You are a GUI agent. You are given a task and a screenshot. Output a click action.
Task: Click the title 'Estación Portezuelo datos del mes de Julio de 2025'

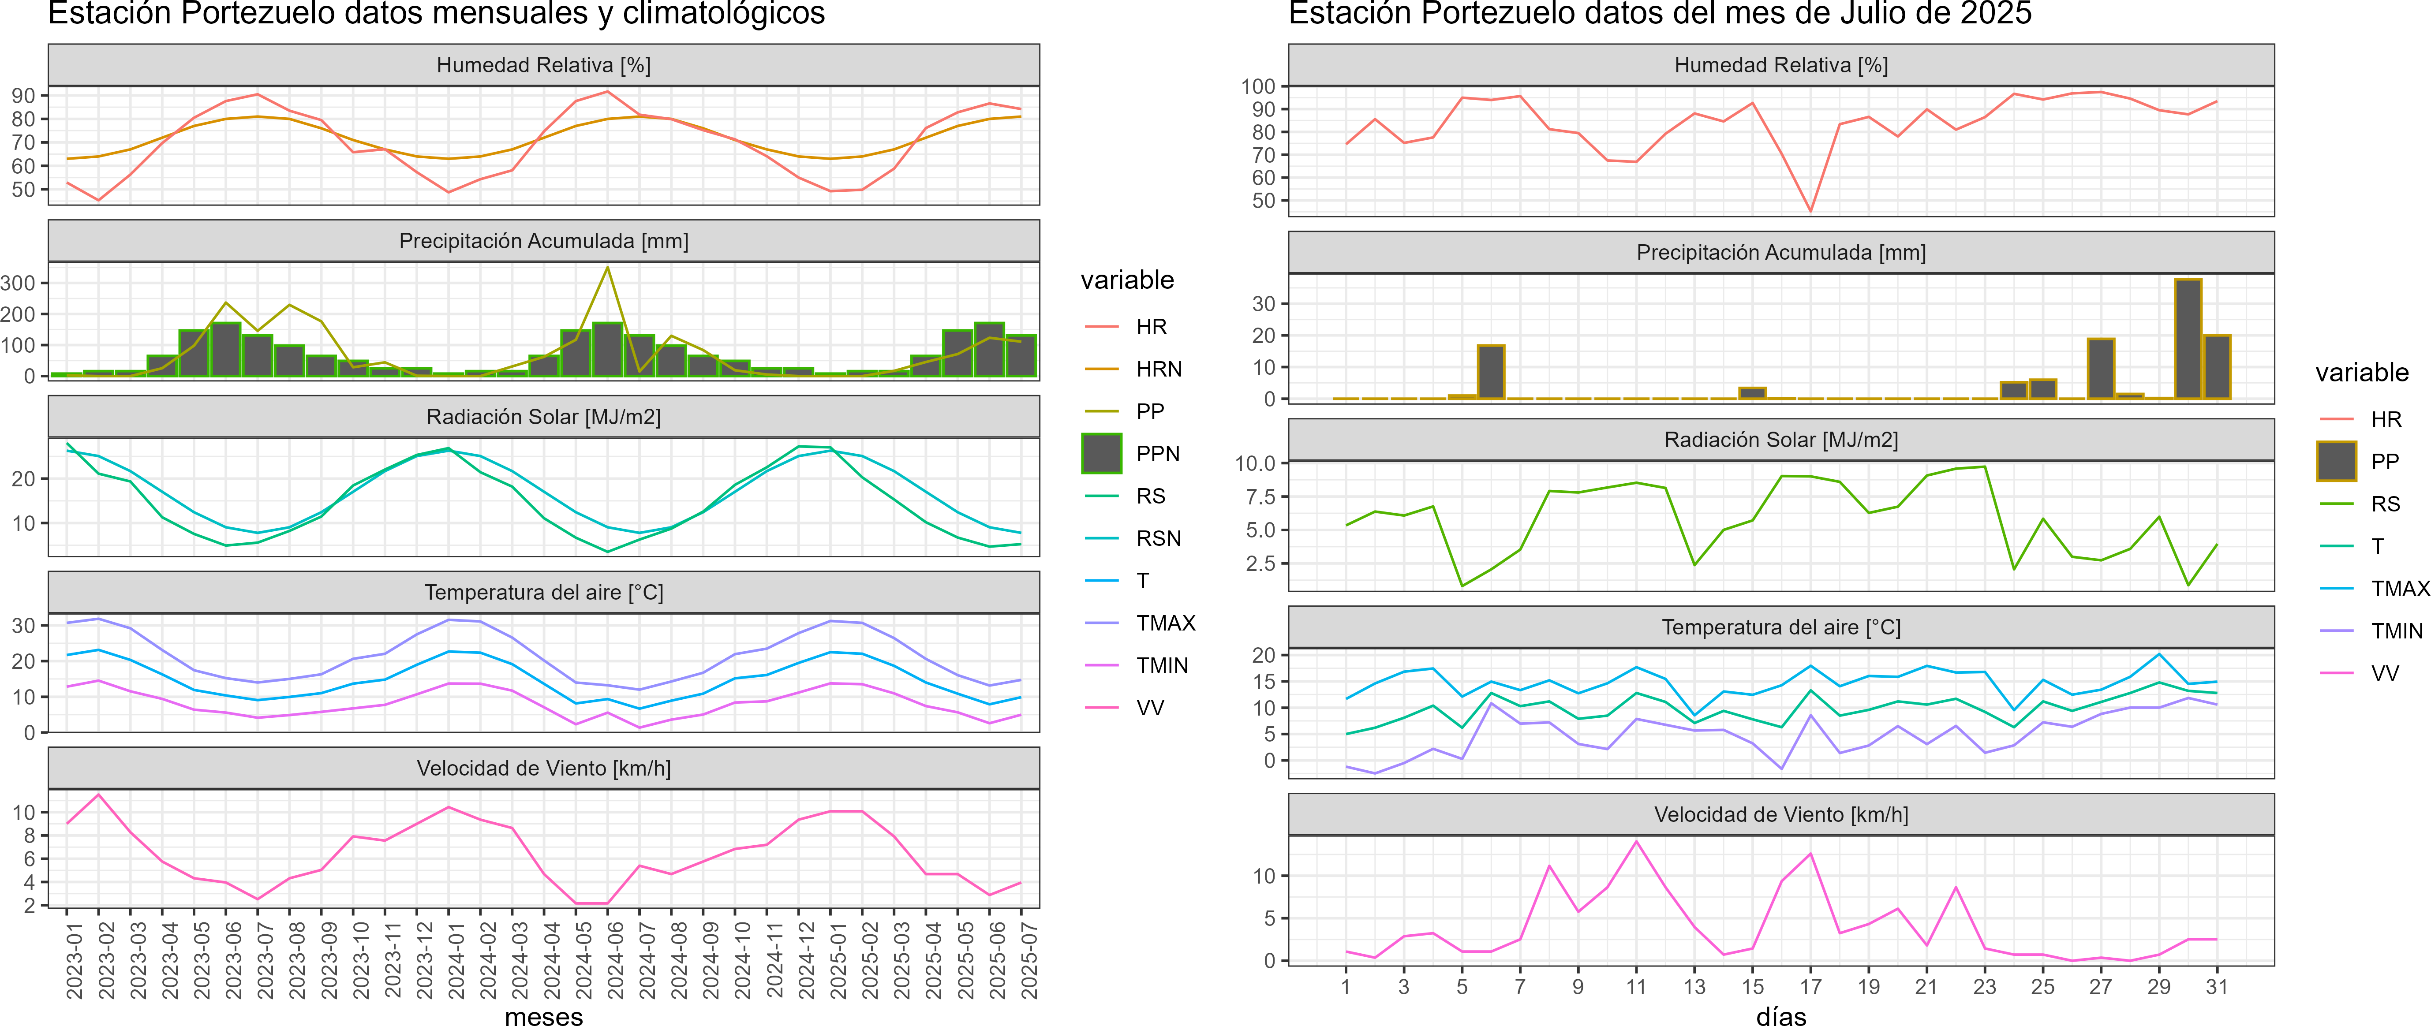[1660, 14]
